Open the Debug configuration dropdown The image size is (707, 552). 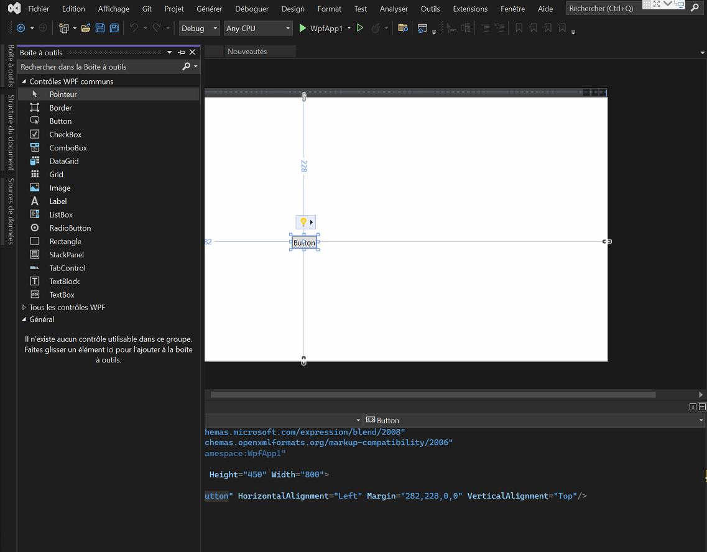pyautogui.click(x=199, y=29)
